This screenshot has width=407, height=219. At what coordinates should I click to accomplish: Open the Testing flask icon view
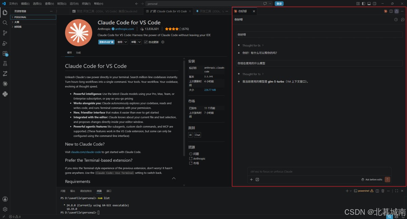pyautogui.click(x=5, y=63)
